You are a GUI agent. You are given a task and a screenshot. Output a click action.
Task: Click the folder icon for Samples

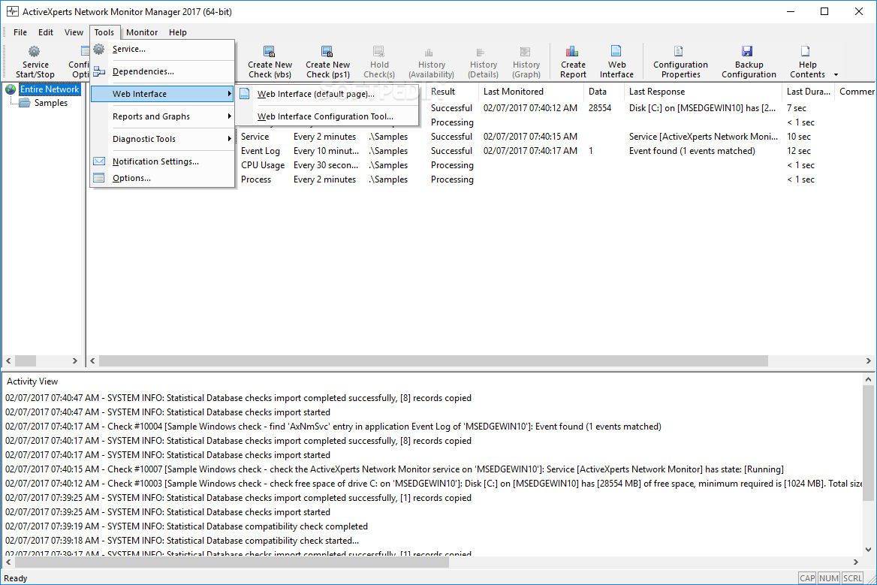coord(25,103)
